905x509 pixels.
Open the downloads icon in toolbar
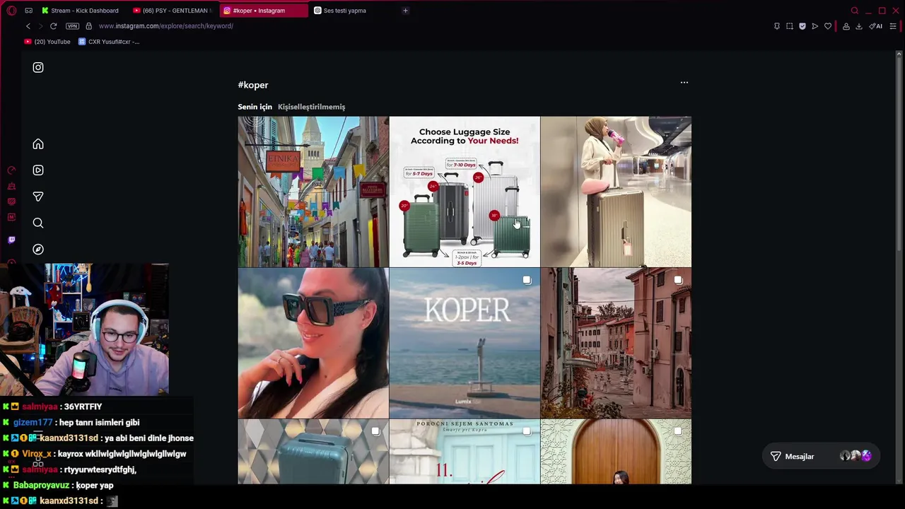point(858,26)
